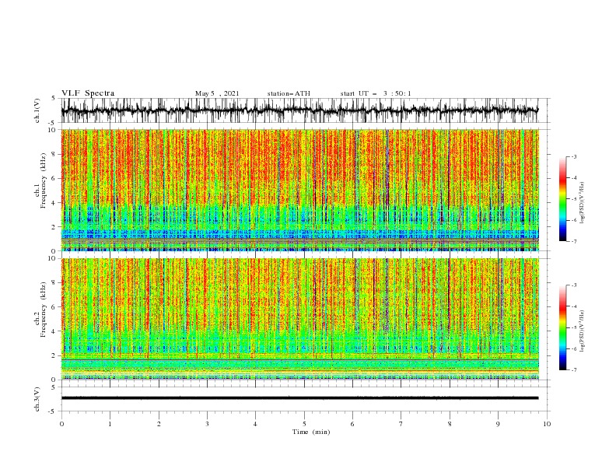Click the ch.1 voltage waveform trace
Viewport: 616px width, 476px height.
(300, 110)
